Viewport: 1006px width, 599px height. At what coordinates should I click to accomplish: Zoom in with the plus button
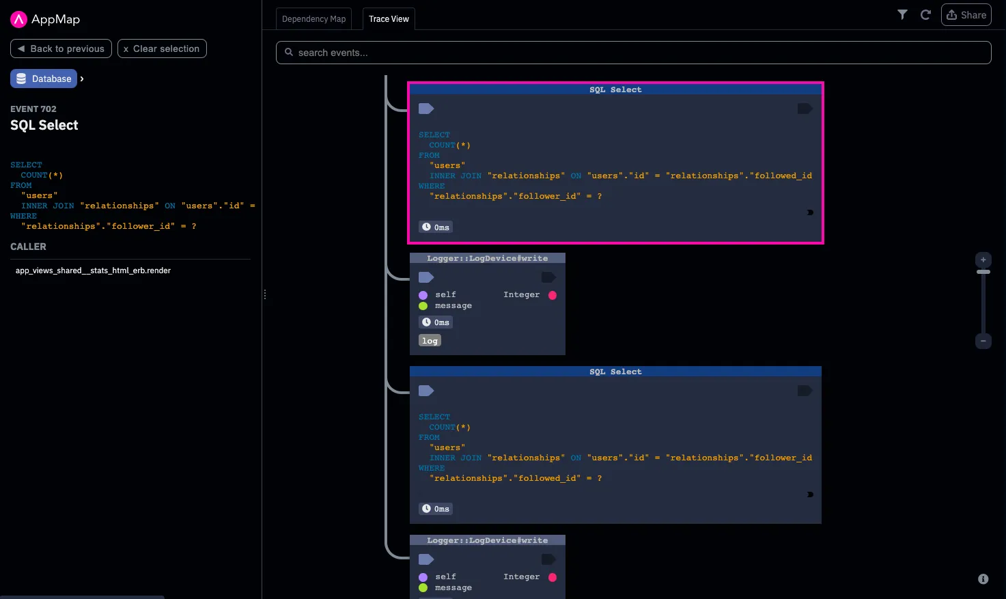point(983,260)
